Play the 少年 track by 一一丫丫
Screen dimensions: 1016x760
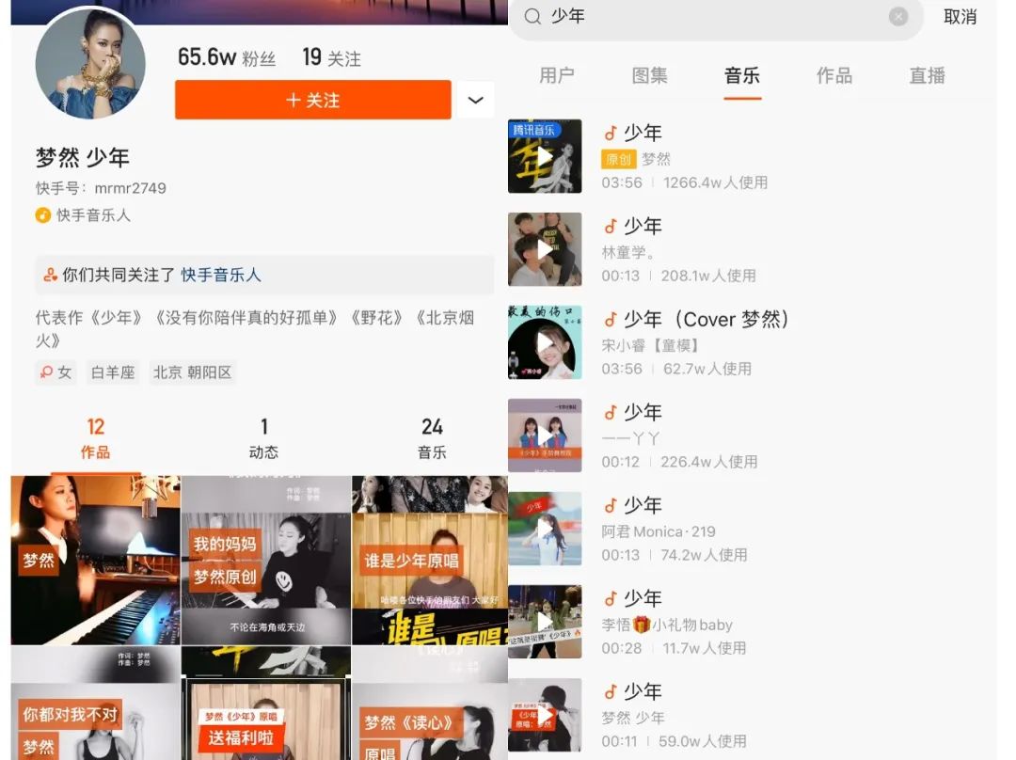545,435
